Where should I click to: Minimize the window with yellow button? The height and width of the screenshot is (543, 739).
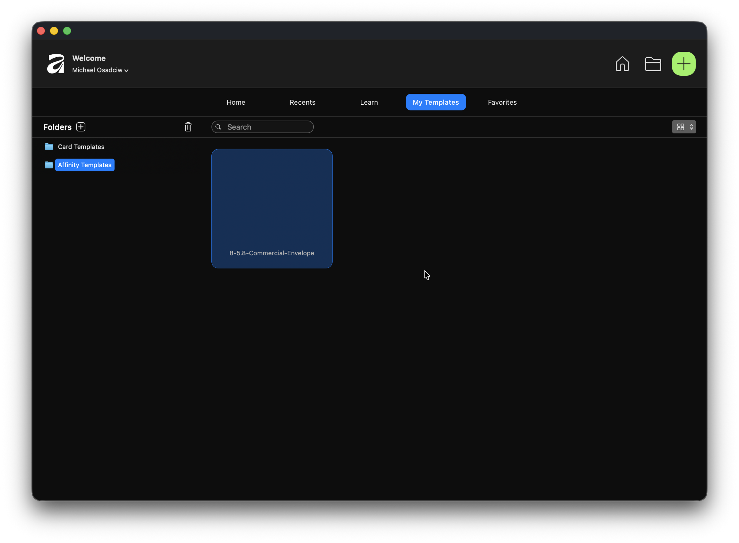coord(54,31)
